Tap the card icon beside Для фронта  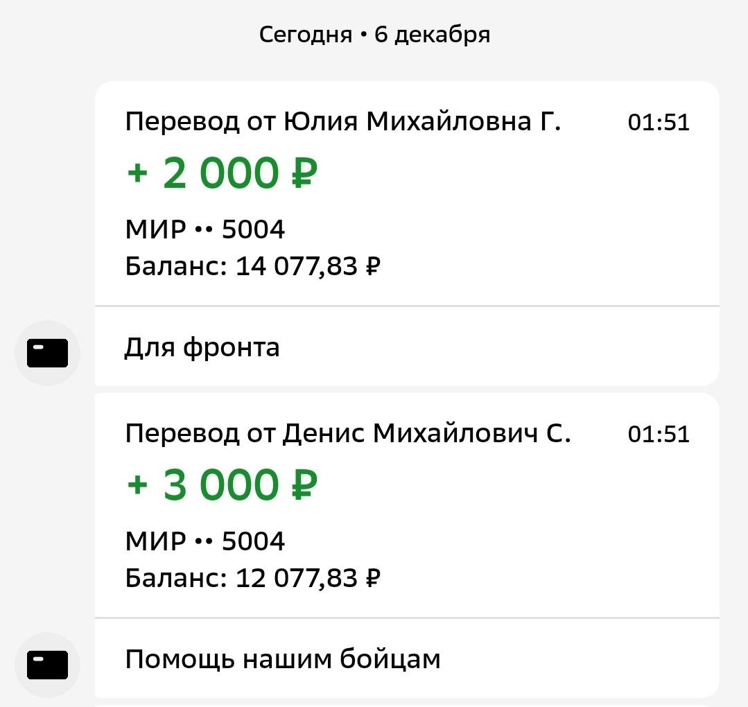click(x=47, y=353)
